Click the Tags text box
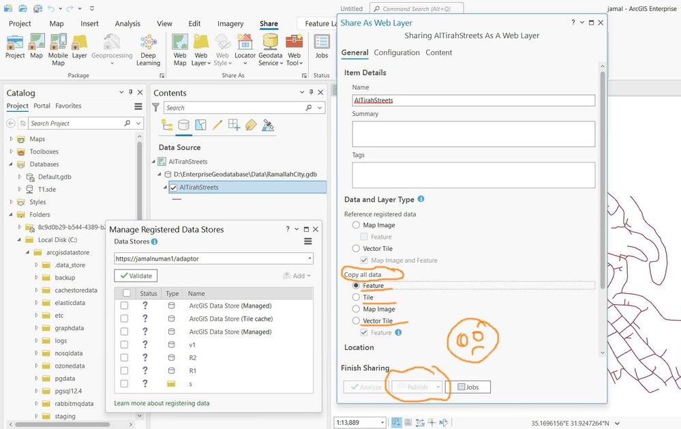681x429 pixels. click(x=473, y=175)
